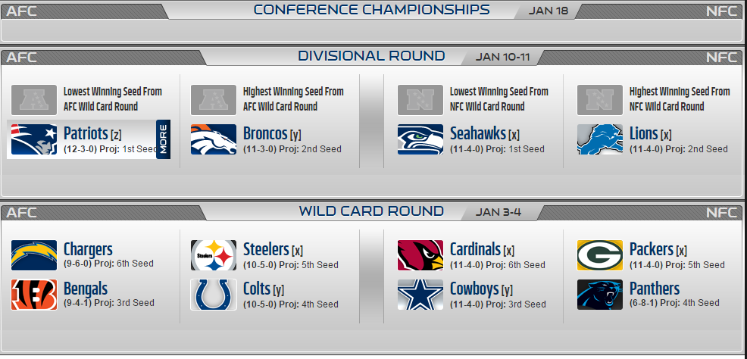Click the Steelers team logo

point(213,255)
